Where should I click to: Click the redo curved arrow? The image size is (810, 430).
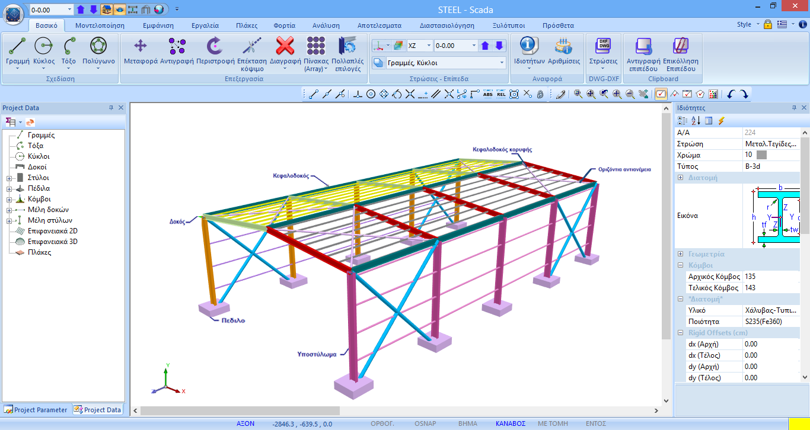pyautogui.click(x=743, y=94)
